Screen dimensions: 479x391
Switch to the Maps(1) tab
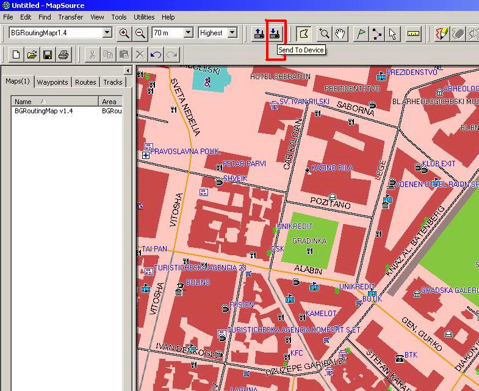(x=18, y=82)
